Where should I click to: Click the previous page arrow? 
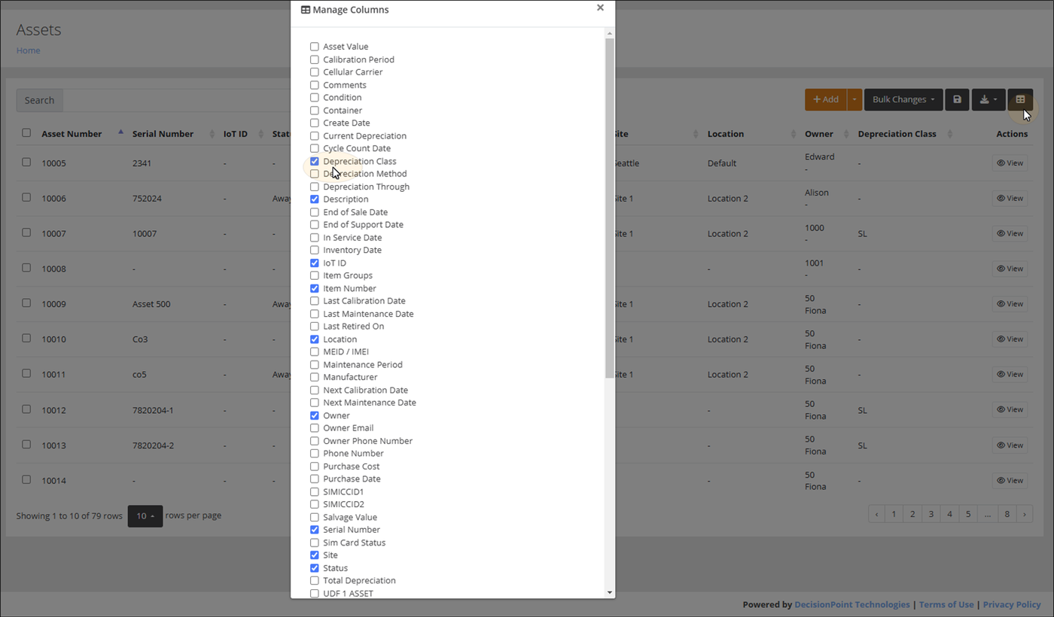click(876, 514)
